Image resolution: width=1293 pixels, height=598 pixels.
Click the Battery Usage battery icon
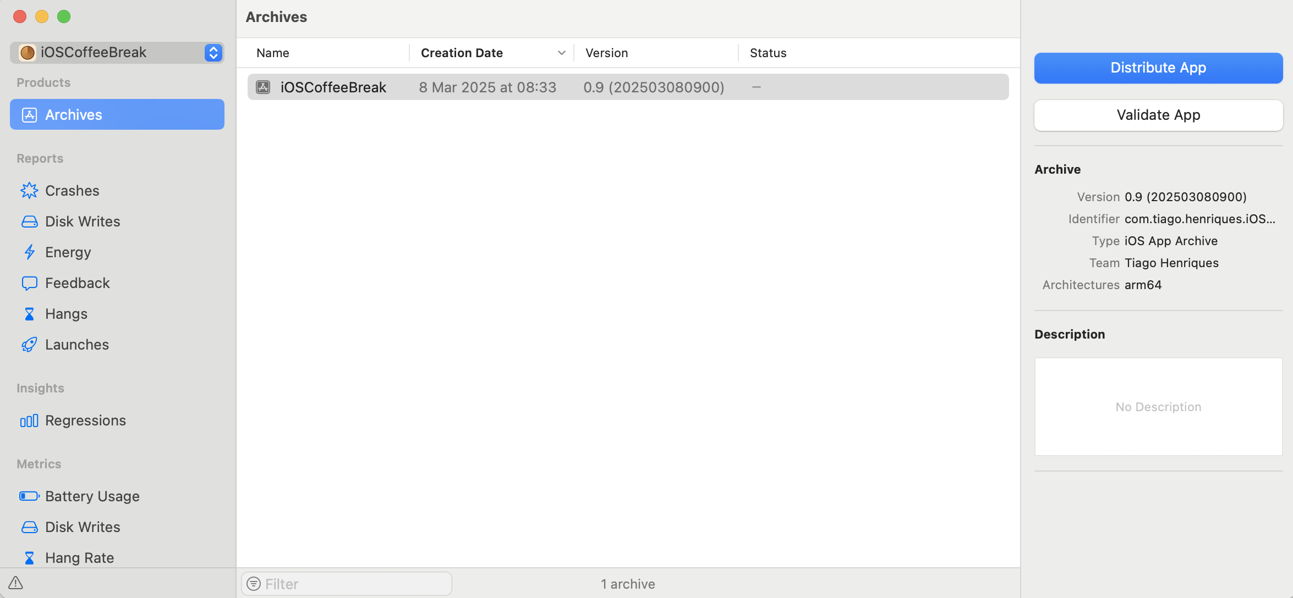[29, 496]
